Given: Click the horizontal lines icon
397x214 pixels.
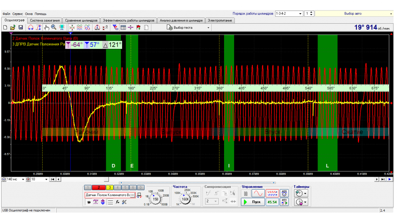Looking at the screenshot, I should (110, 202).
